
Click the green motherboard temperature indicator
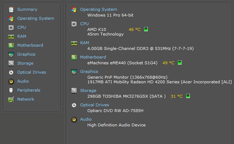coord(180,62)
